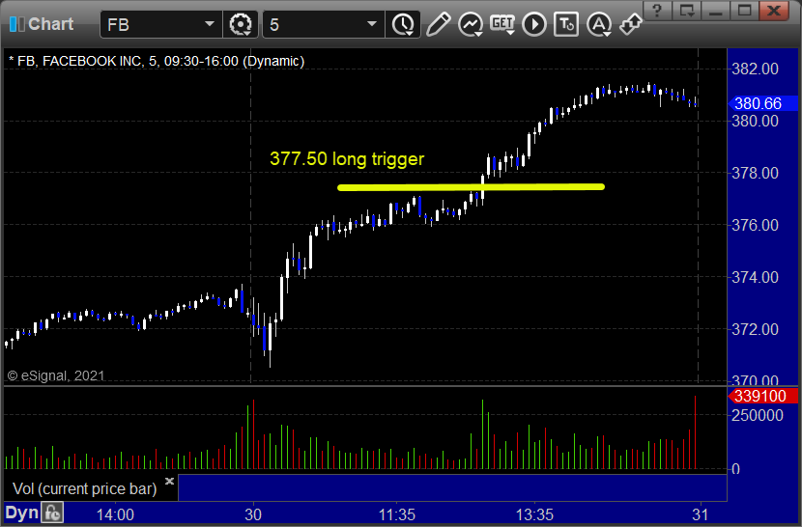Open the GET tools menu

(x=502, y=24)
